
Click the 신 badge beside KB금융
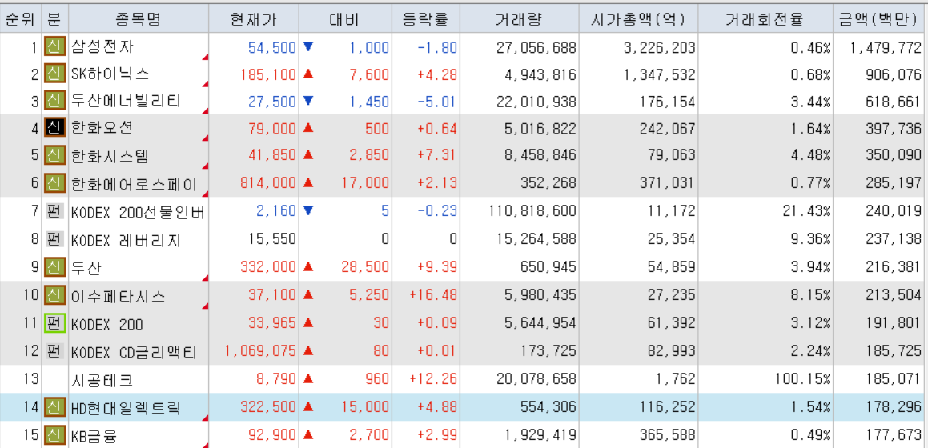54,435
